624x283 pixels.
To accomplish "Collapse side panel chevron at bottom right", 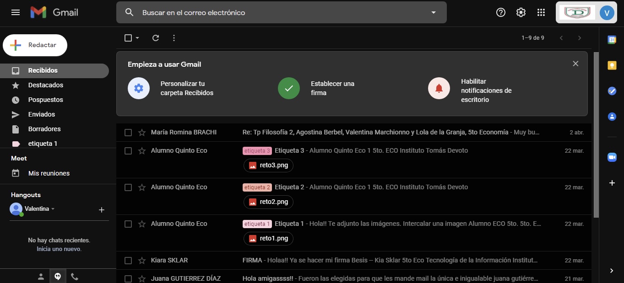I will [612, 271].
